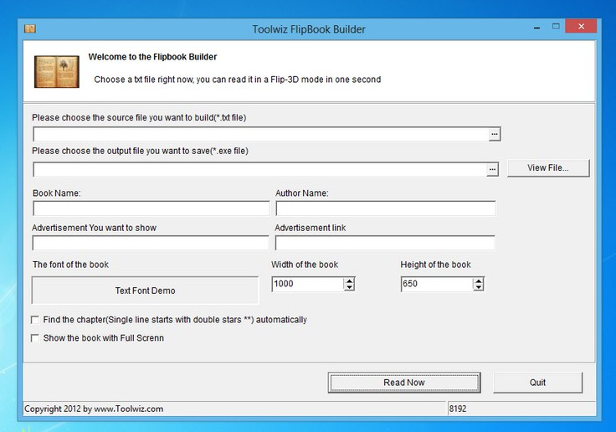
Task: Click the Read Now button
Action: click(x=404, y=383)
